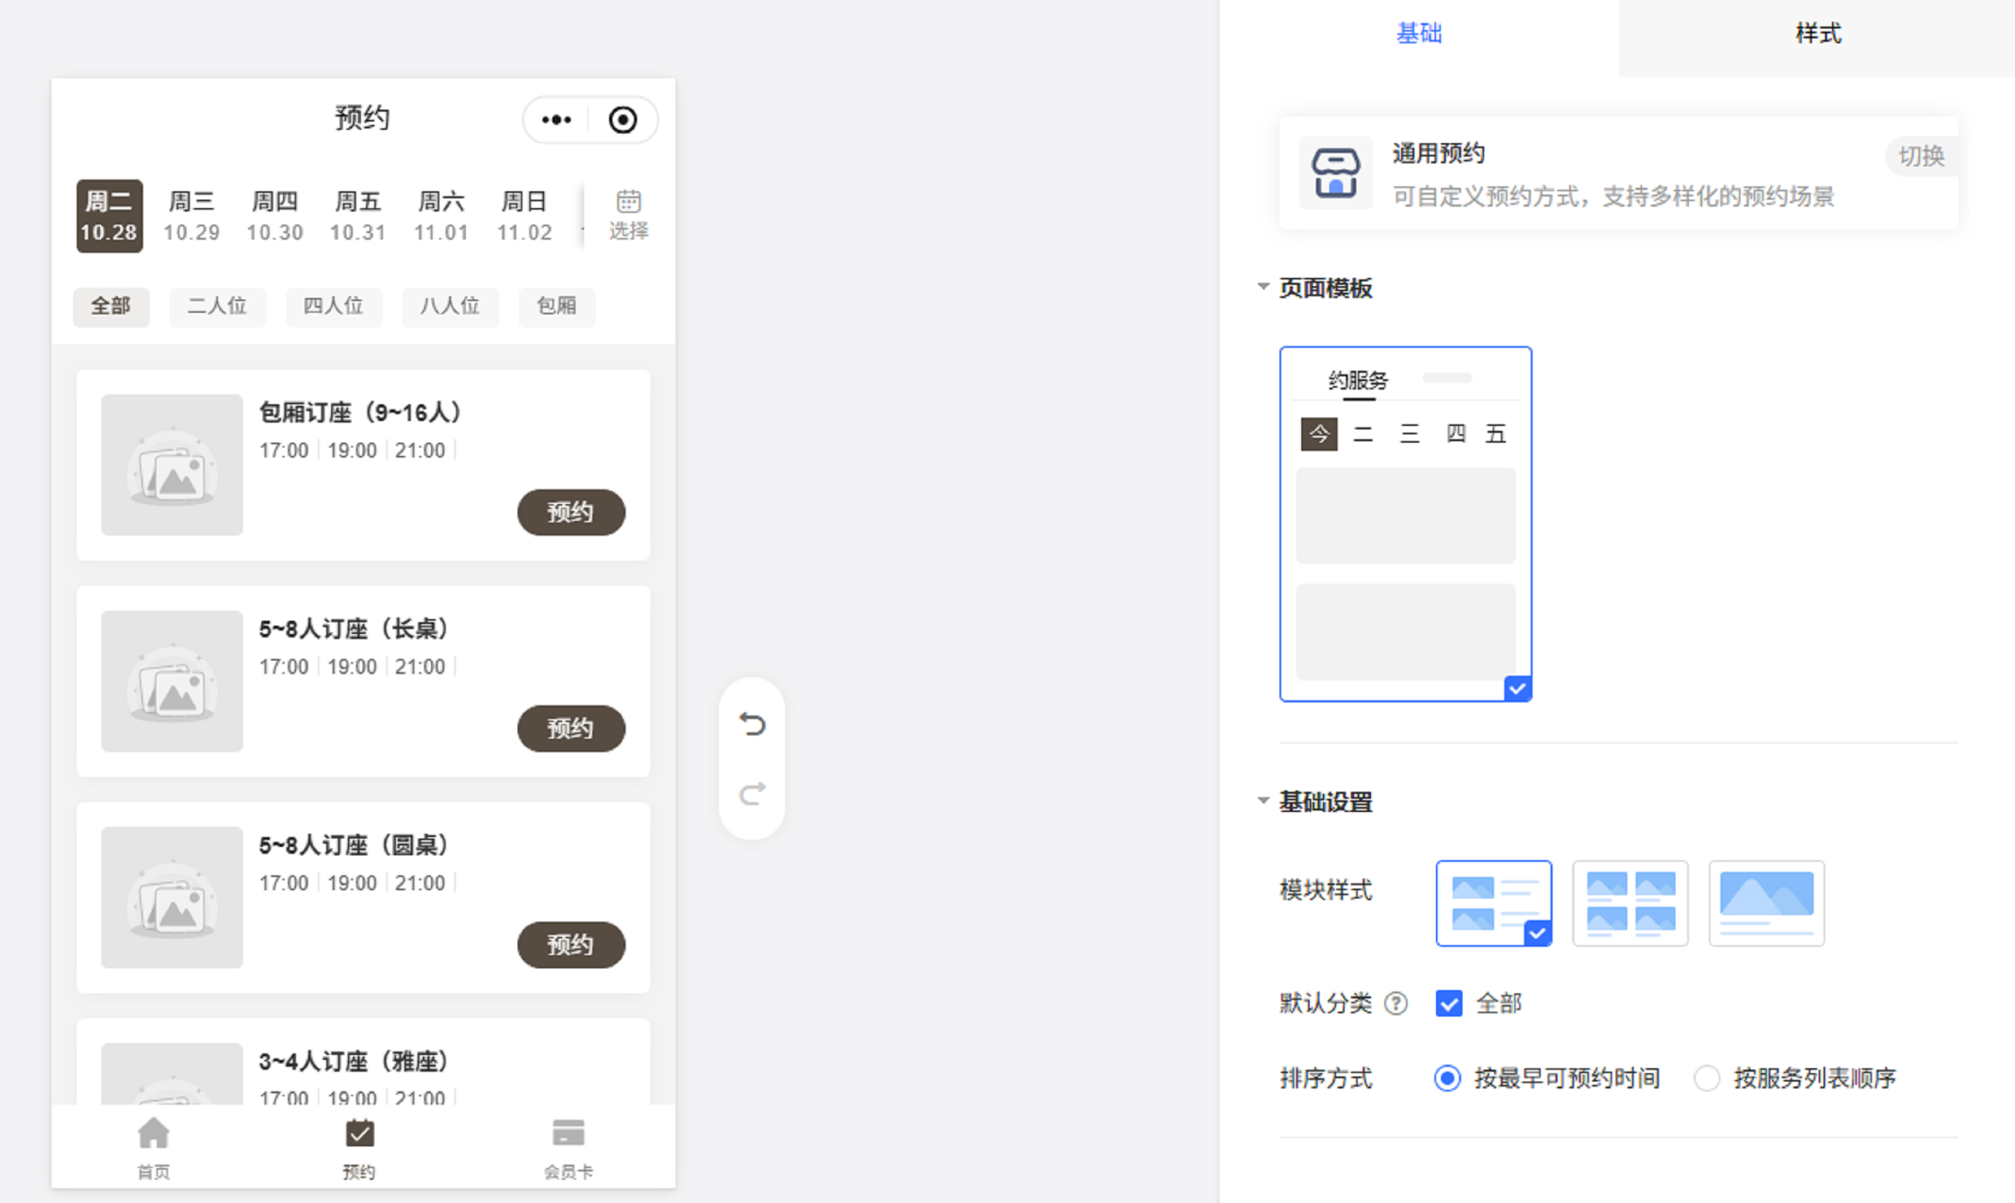Collapse the 基础设置 section
Screen dimensions: 2015x1203
coord(1263,801)
